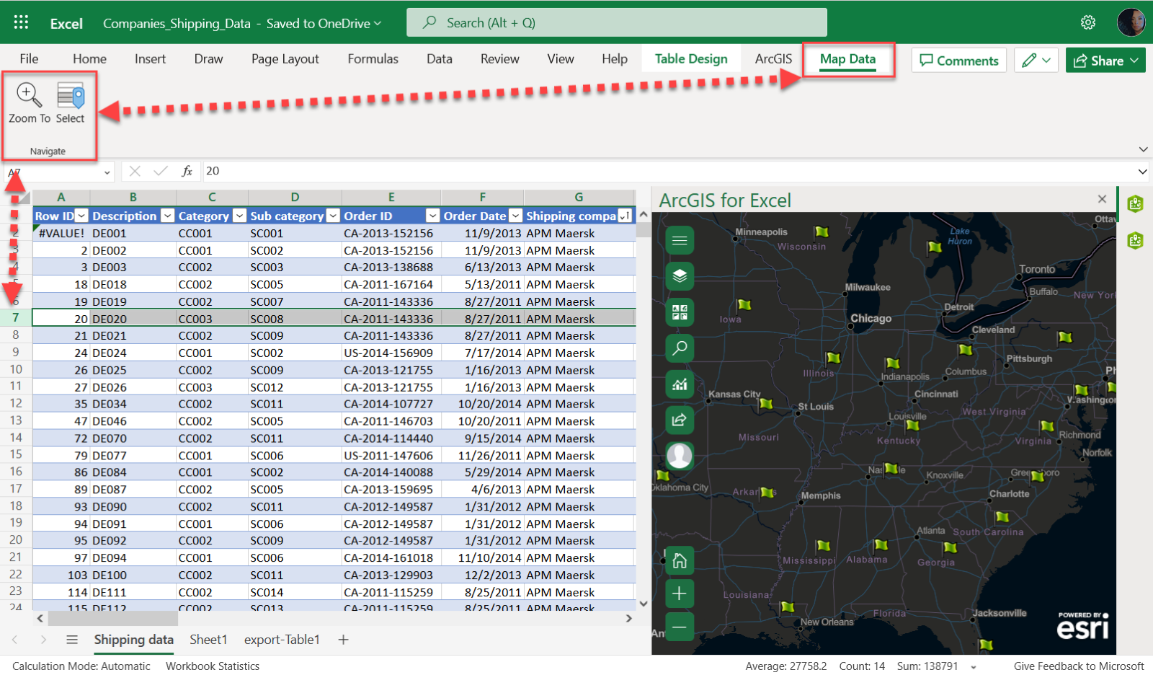Select top ArcGIS add-in side icon
This screenshot has width=1153, height=675.
coord(1136,204)
